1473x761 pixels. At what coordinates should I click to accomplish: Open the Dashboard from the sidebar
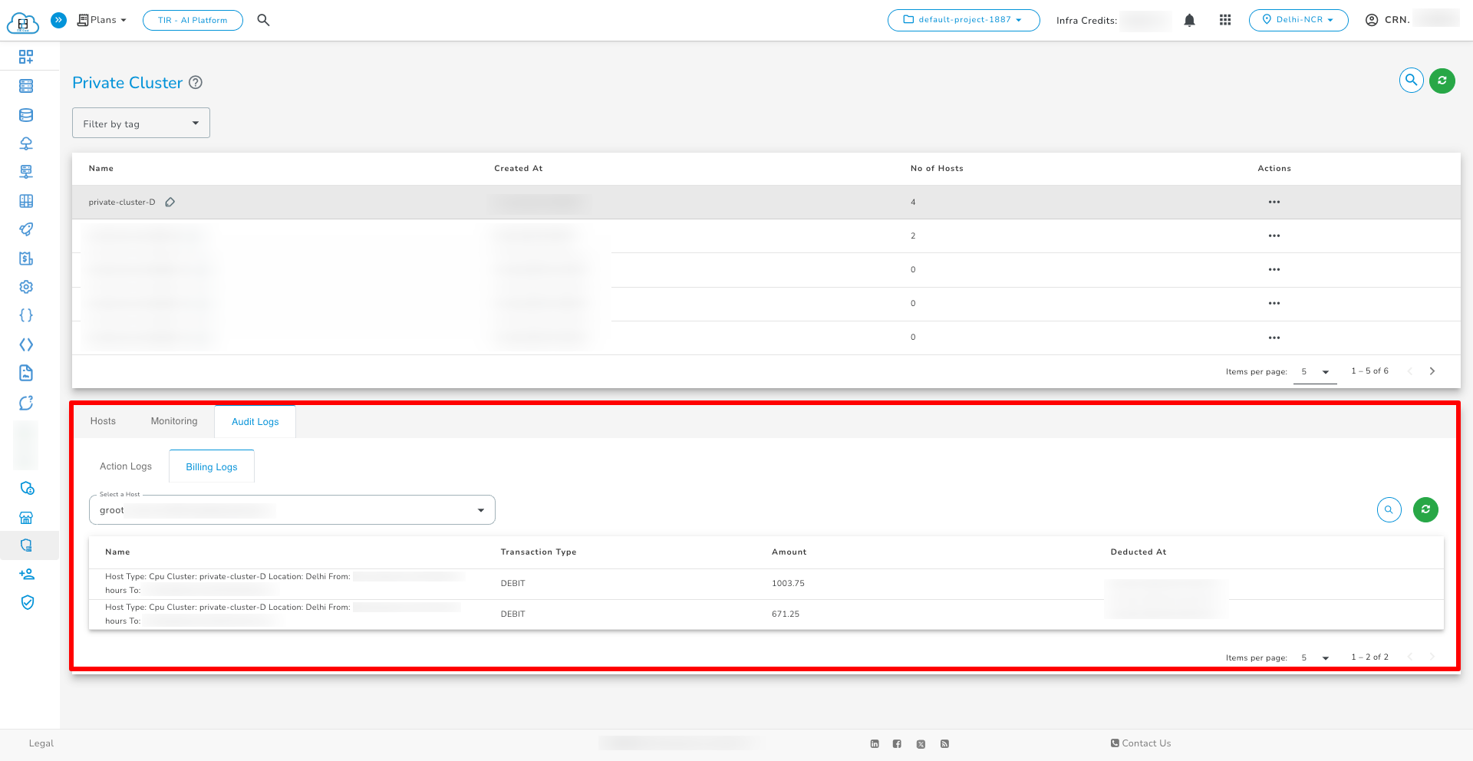(26, 56)
